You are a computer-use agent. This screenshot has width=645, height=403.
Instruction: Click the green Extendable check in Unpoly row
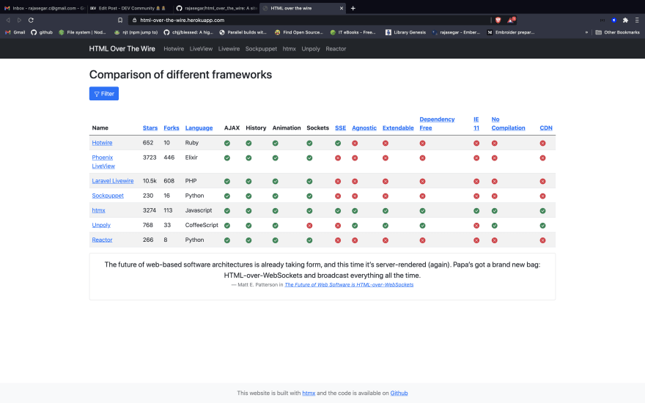pos(386,226)
